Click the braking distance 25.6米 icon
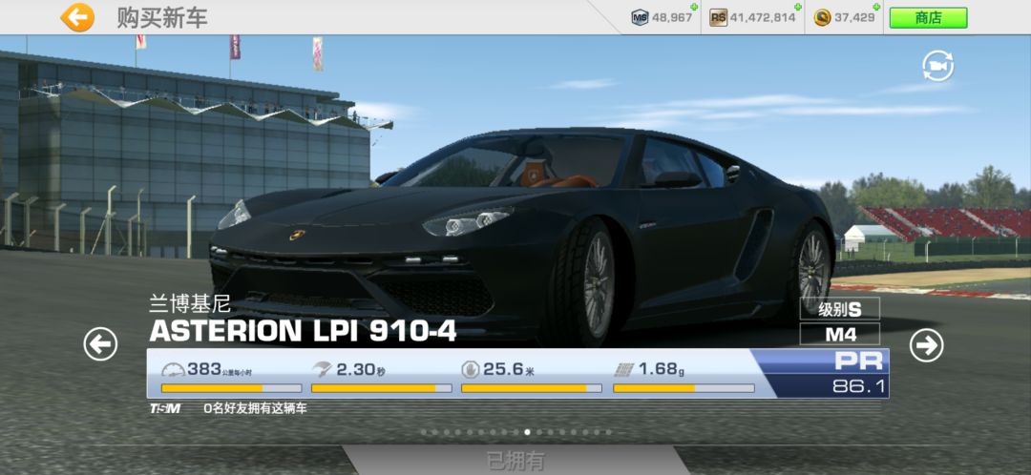Screen dimensions: 1031x475 tap(470, 370)
